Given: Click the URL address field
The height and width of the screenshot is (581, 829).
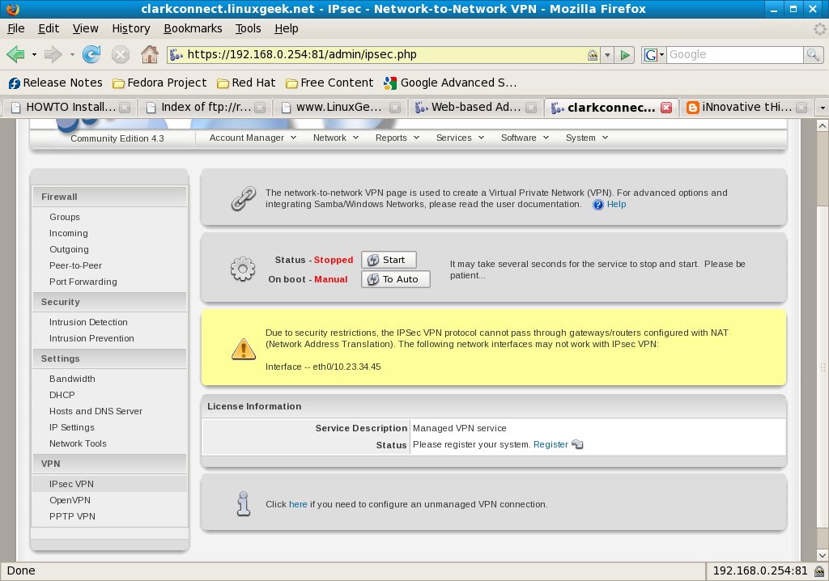Looking at the screenshot, I should (x=385, y=54).
